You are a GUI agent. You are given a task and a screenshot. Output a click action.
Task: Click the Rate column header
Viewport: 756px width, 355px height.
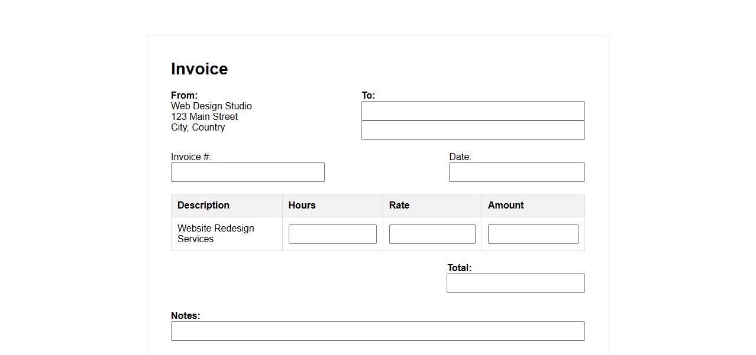399,206
